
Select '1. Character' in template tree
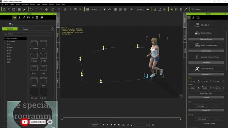[x=11, y=41]
